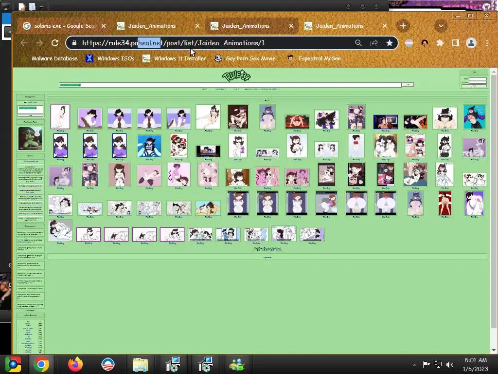Viewport: 498px width, 374px height.
Task: Toggle the browser side panel
Action: pyautogui.click(x=455, y=43)
